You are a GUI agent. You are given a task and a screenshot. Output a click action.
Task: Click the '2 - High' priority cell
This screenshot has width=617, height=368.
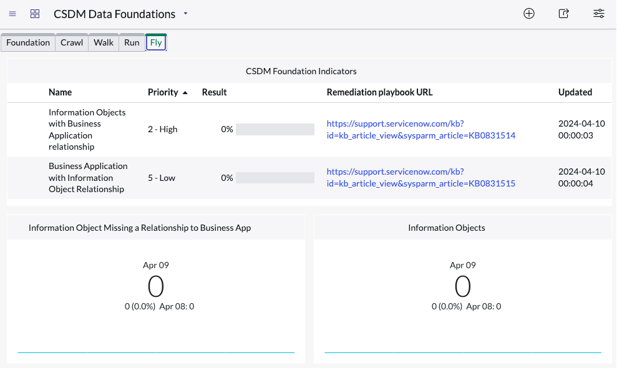click(162, 130)
